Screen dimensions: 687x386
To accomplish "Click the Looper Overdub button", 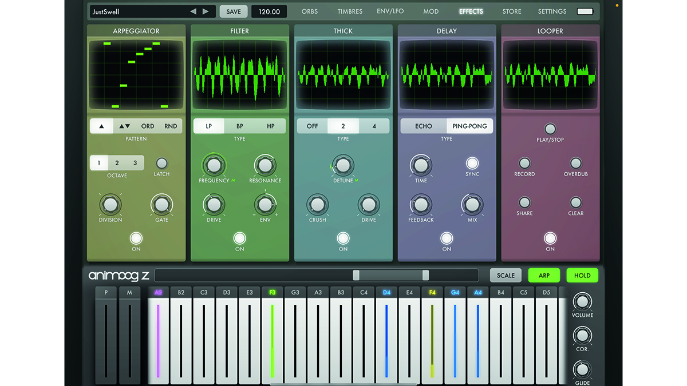I will click(576, 164).
